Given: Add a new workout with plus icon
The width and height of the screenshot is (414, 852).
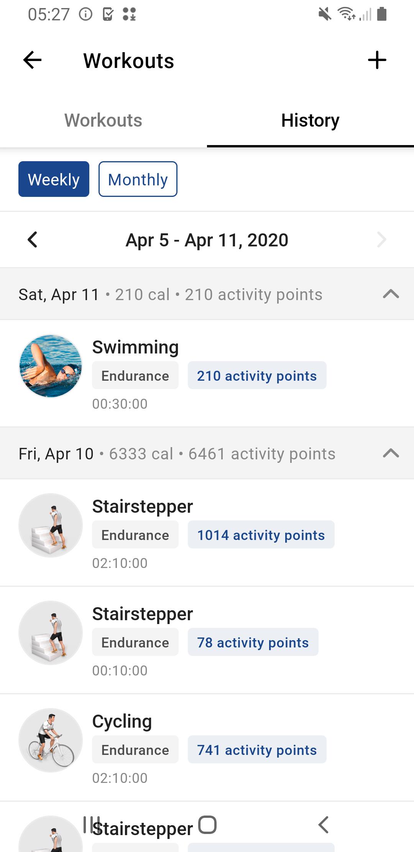Looking at the screenshot, I should point(377,60).
